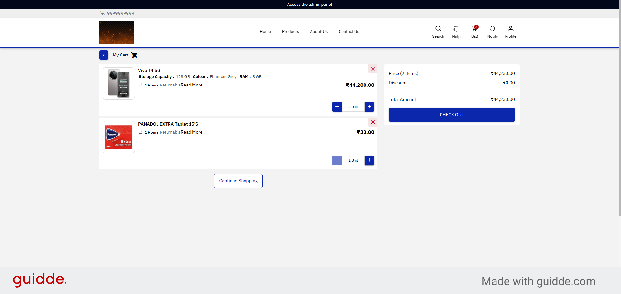Click the Help headset icon
This screenshot has height=294, width=621.
coord(456,29)
